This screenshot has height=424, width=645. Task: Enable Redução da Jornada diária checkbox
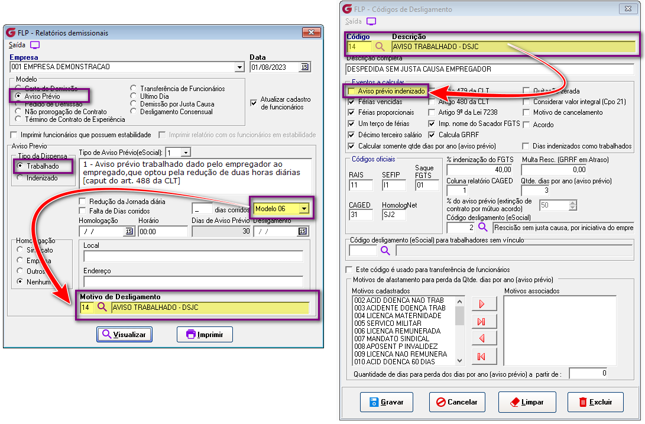point(82,201)
